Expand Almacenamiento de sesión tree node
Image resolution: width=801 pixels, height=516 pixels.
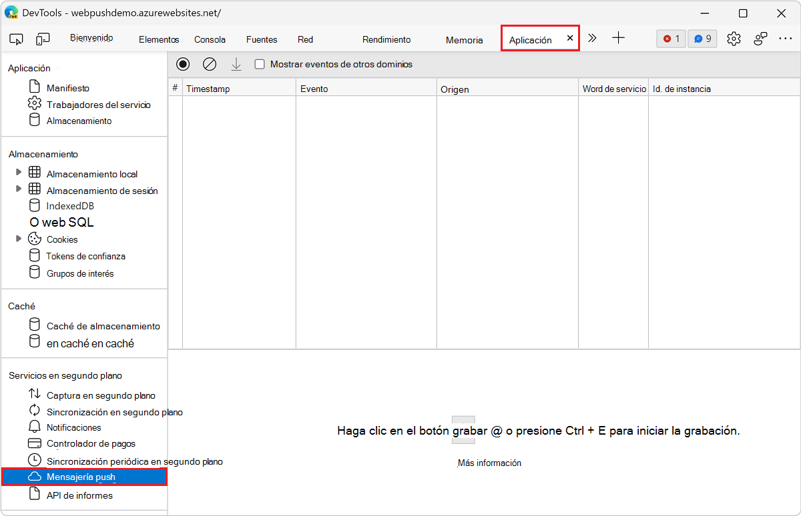click(19, 189)
